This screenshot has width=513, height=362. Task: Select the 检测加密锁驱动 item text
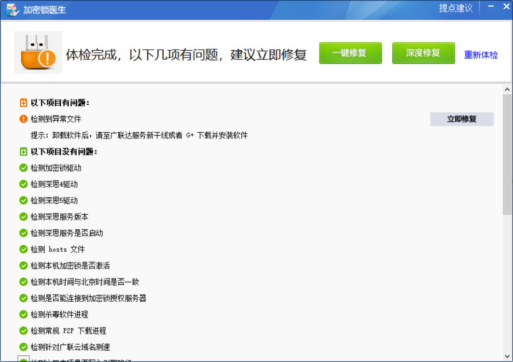coord(56,168)
